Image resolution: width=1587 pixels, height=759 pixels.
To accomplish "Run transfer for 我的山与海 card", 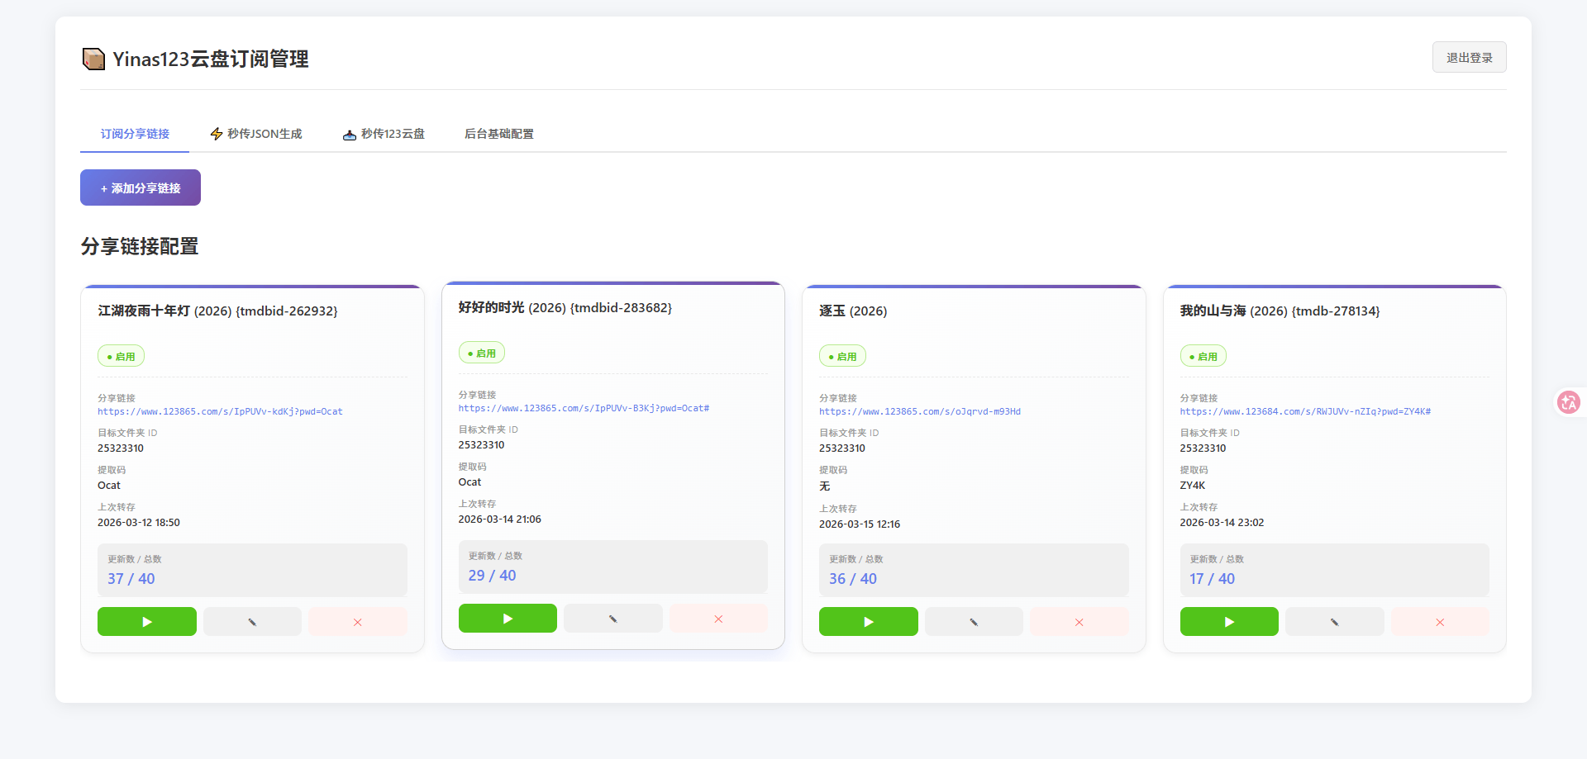I will click(1229, 622).
